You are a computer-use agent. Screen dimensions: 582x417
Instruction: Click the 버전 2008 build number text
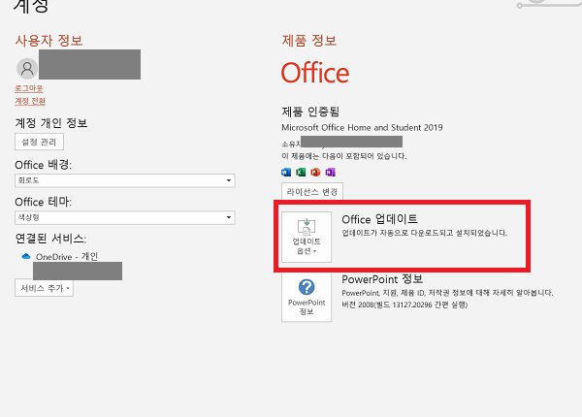[x=404, y=305]
